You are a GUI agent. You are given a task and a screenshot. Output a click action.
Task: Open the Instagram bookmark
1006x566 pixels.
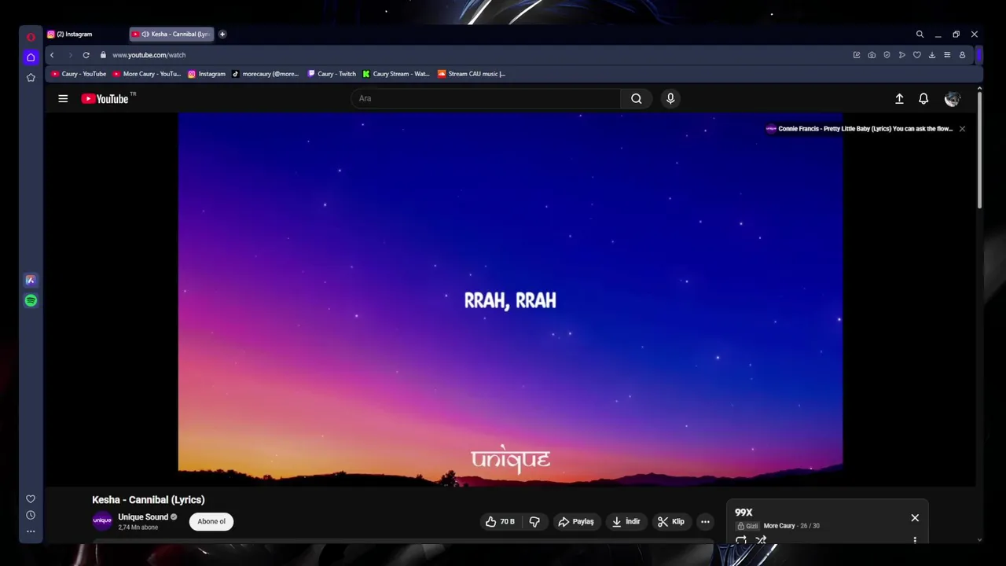(x=207, y=74)
